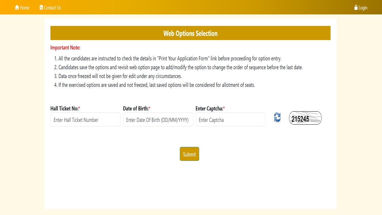This screenshot has width=382, height=215.
Task: Open the Contact Us page
Action: [x=50, y=7]
